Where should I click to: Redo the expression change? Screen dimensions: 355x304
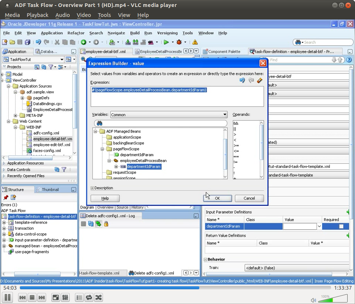pos(251,81)
